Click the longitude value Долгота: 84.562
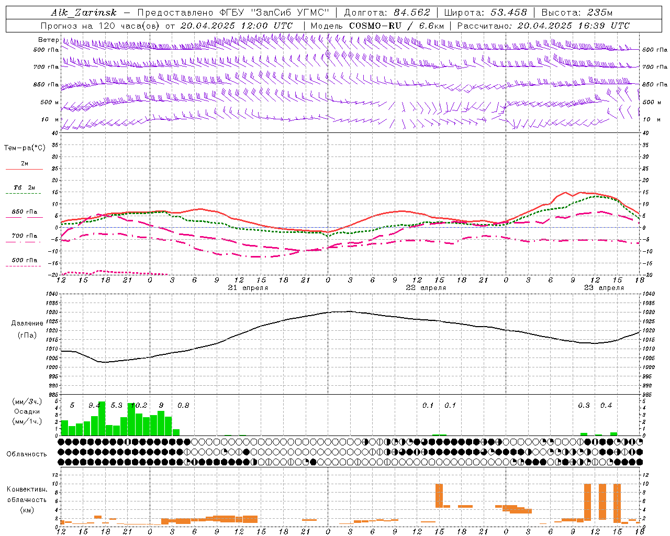 click(387, 13)
